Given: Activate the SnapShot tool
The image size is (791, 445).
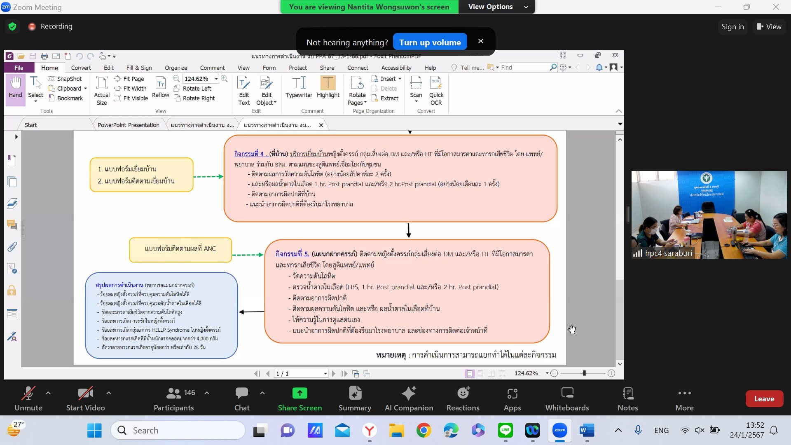Looking at the screenshot, I should tap(65, 79).
